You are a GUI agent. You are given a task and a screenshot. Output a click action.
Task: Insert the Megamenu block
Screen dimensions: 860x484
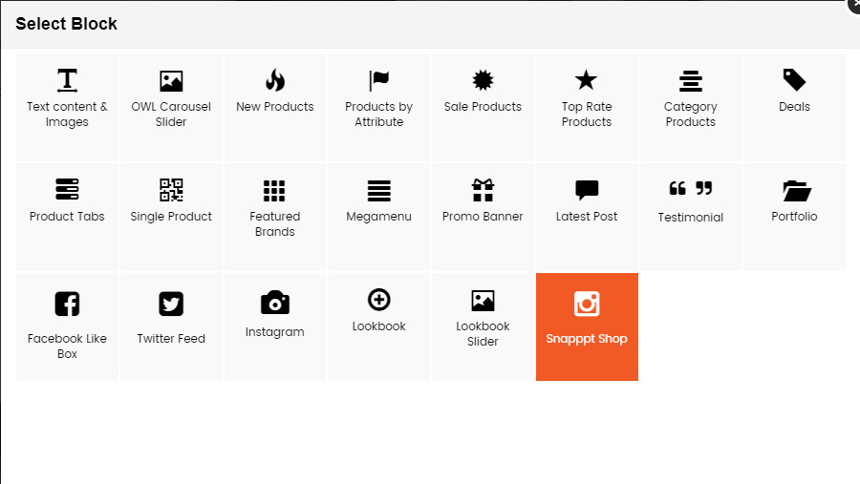tap(379, 217)
